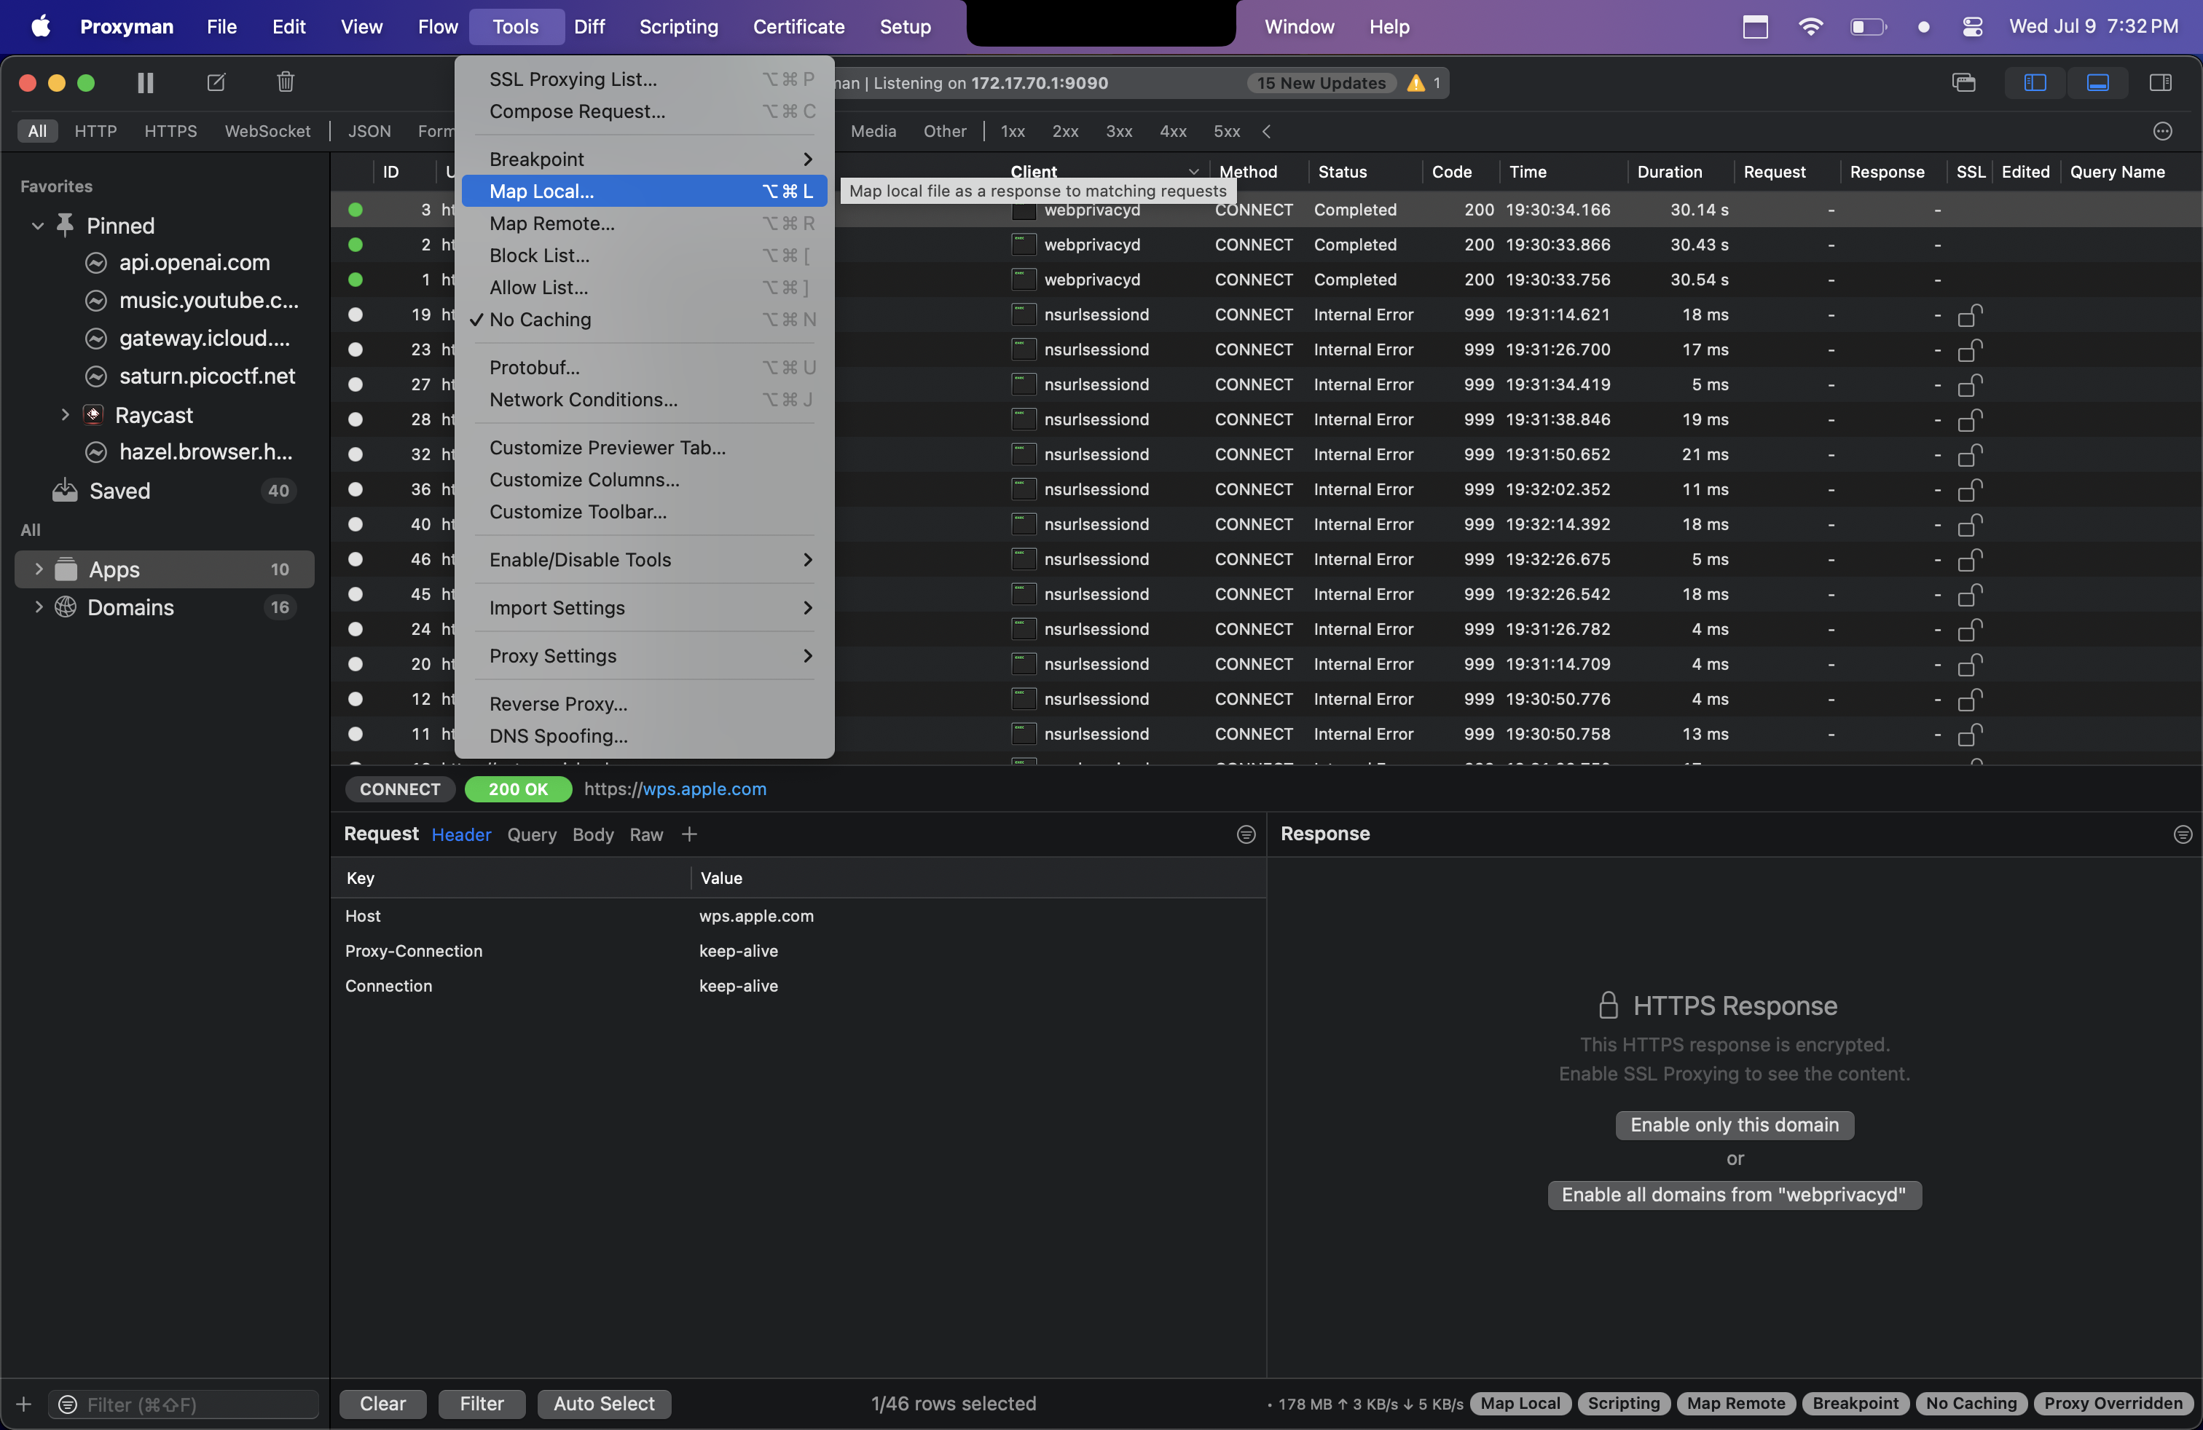The height and width of the screenshot is (1430, 2203).
Task: Open the compose new request icon
Action: click(x=215, y=82)
